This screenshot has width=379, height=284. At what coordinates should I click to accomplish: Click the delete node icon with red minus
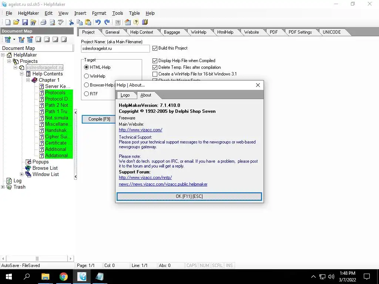click(30, 39)
